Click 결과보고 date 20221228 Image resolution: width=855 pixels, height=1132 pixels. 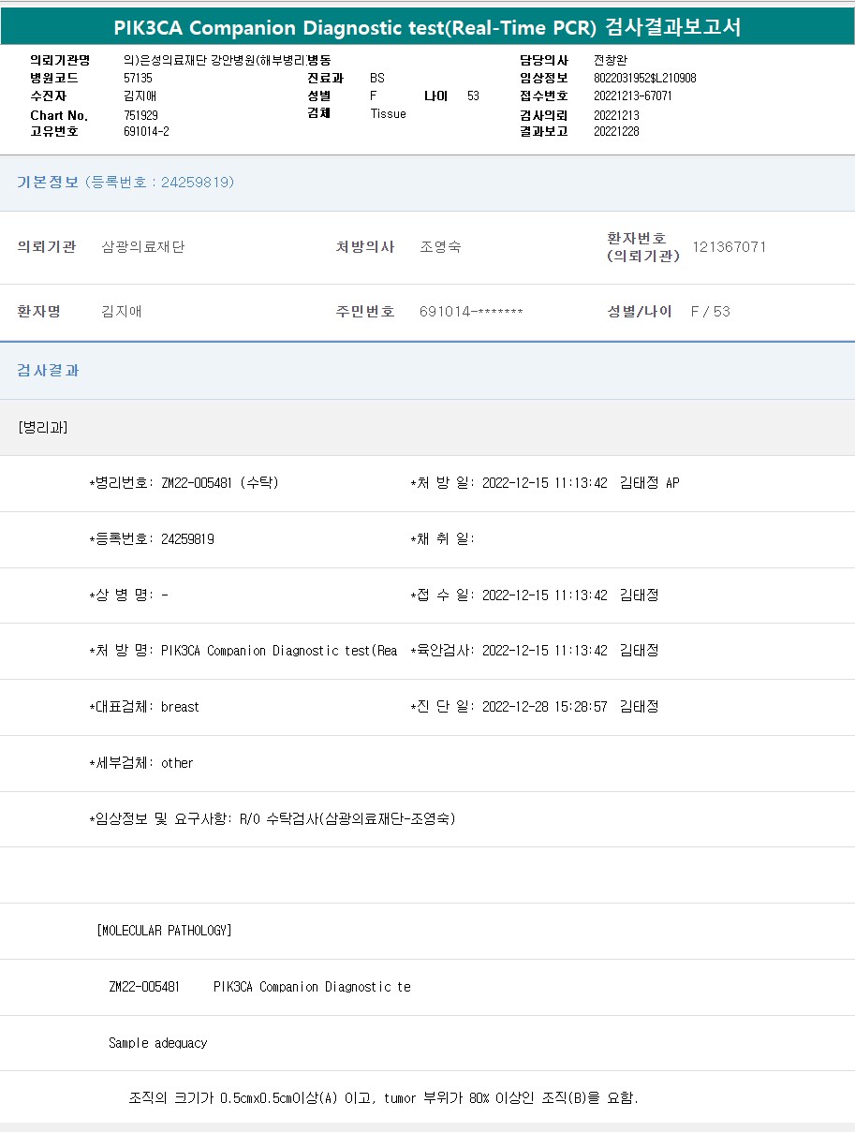616,132
